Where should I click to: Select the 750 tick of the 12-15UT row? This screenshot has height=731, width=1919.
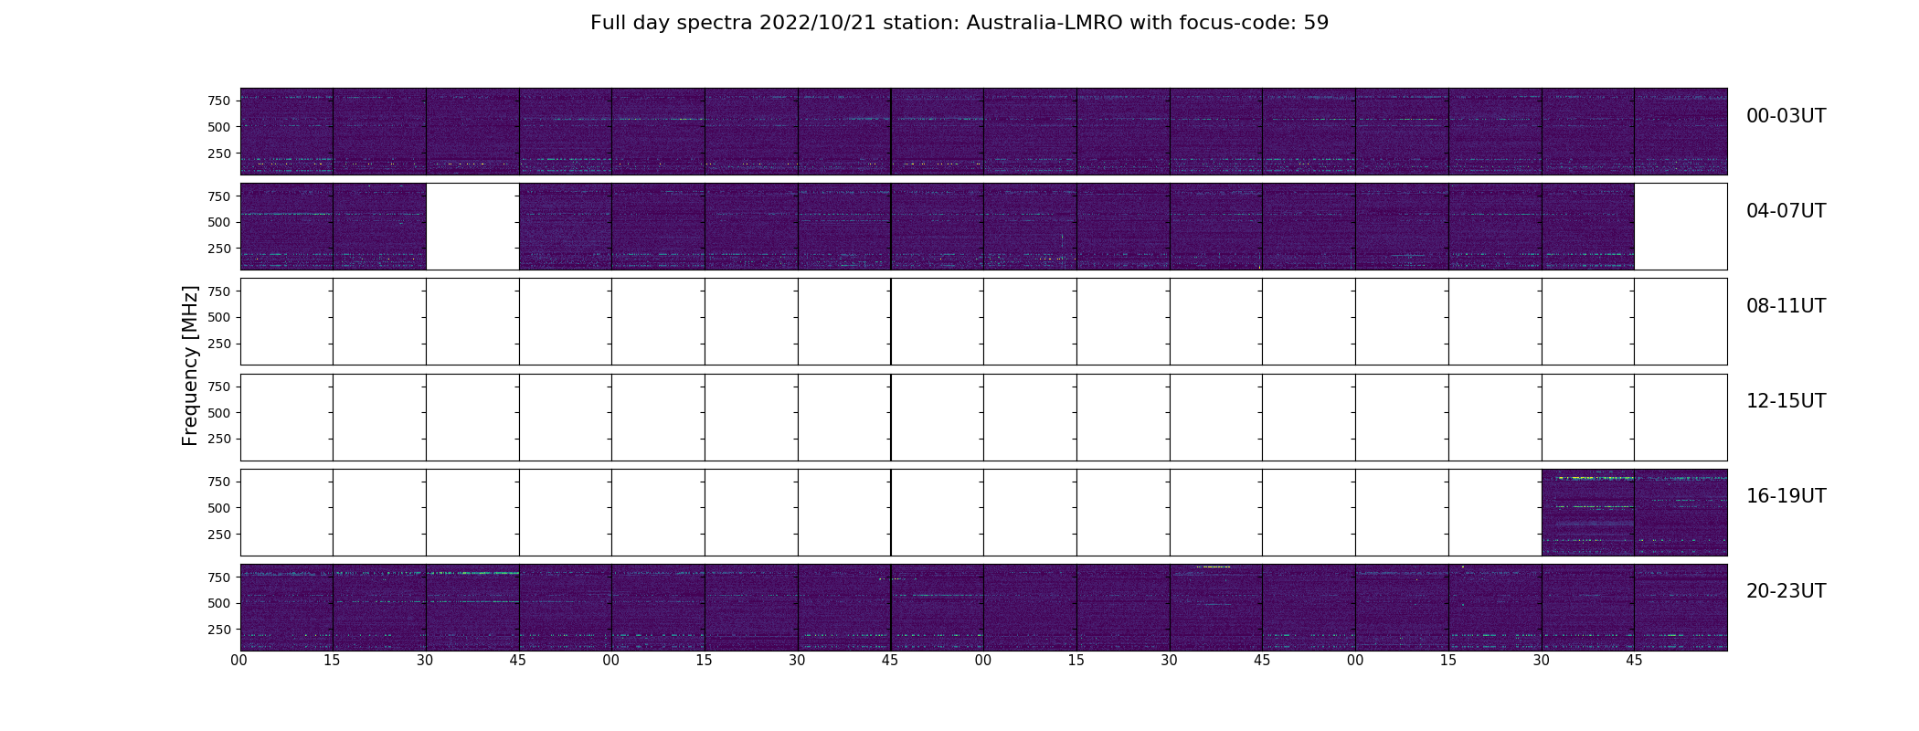(219, 387)
